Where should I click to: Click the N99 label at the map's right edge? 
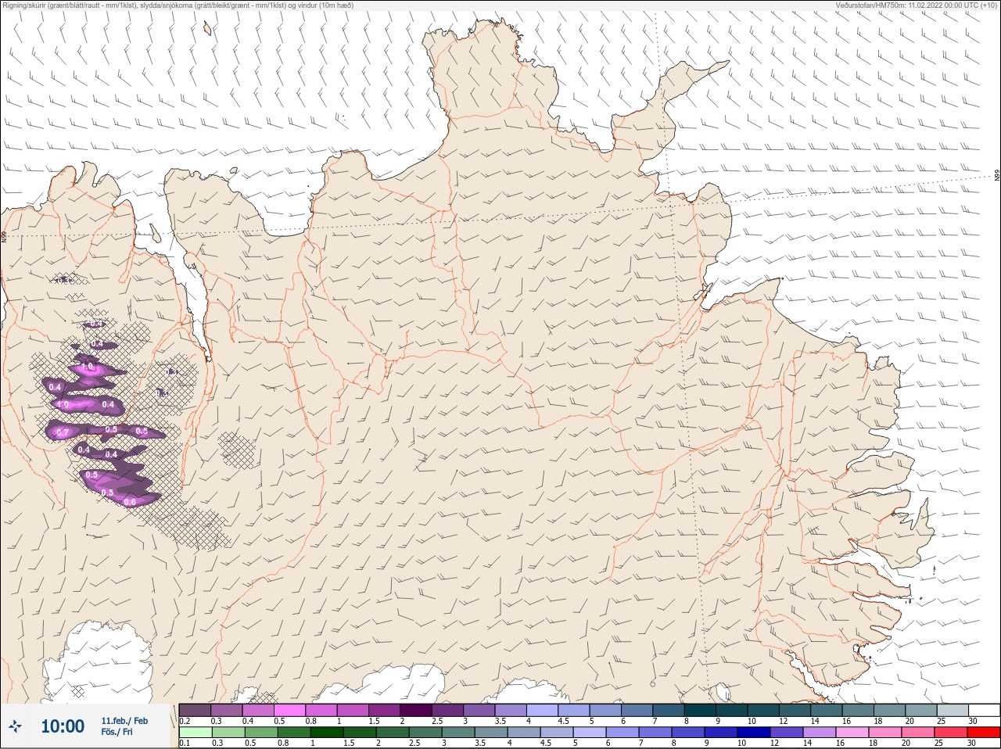(997, 175)
